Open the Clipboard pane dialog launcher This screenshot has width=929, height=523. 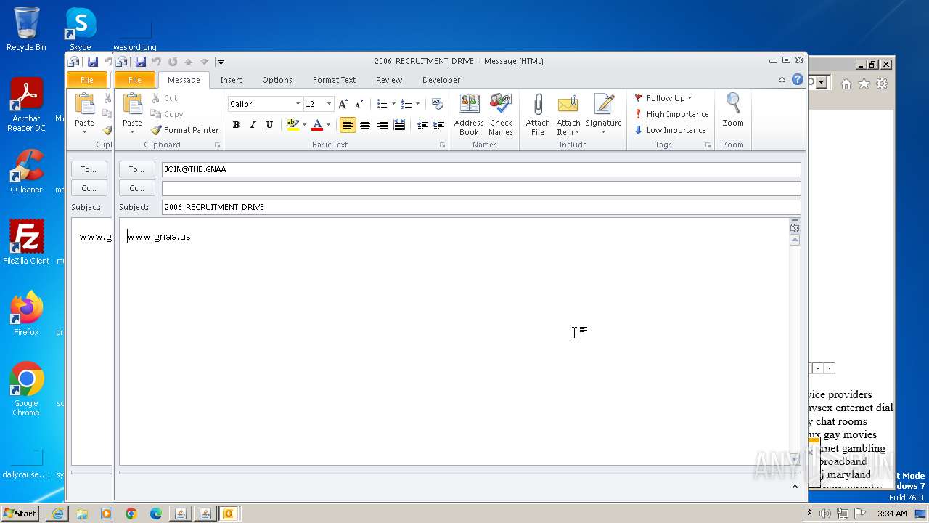(x=217, y=145)
